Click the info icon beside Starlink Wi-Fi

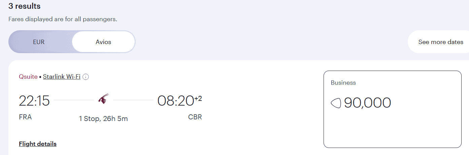pos(86,77)
